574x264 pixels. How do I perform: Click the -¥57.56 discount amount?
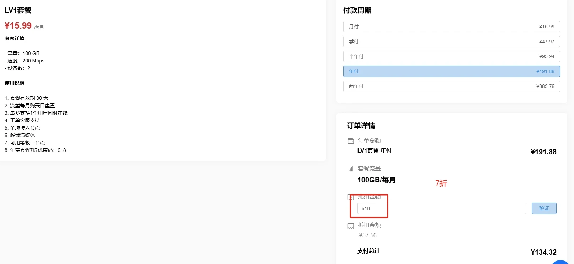[x=367, y=235]
